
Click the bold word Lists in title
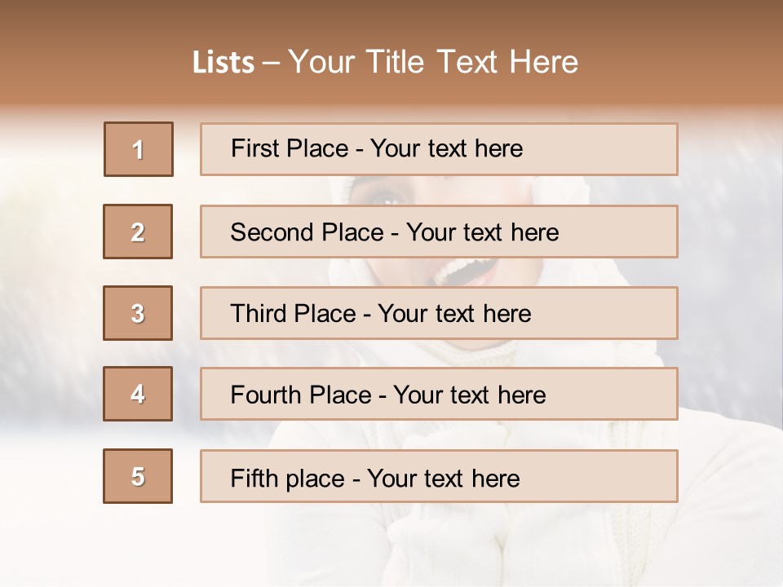223,62
